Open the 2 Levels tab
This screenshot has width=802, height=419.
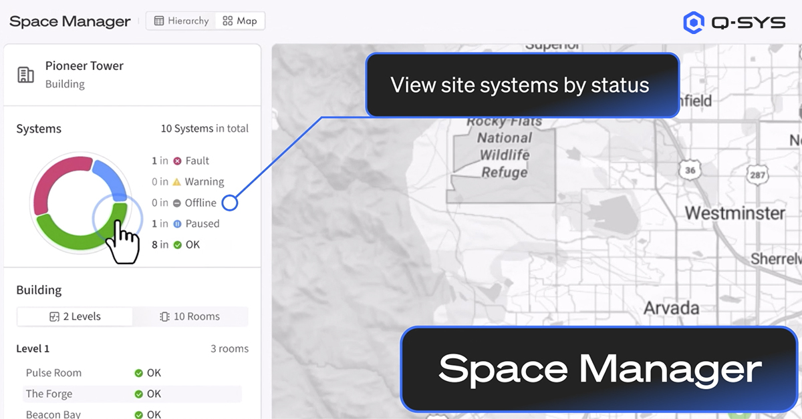tap(75, 316)
